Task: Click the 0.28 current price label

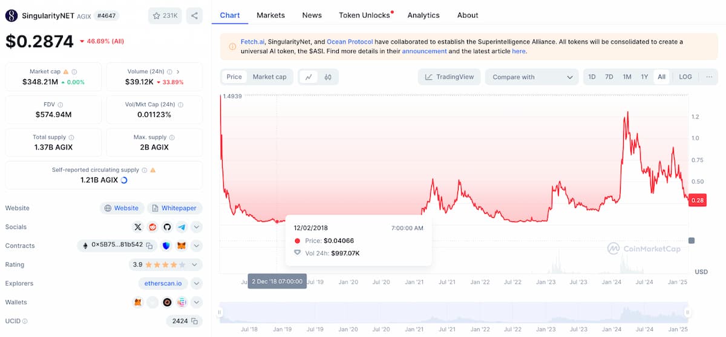Action: 698,200
